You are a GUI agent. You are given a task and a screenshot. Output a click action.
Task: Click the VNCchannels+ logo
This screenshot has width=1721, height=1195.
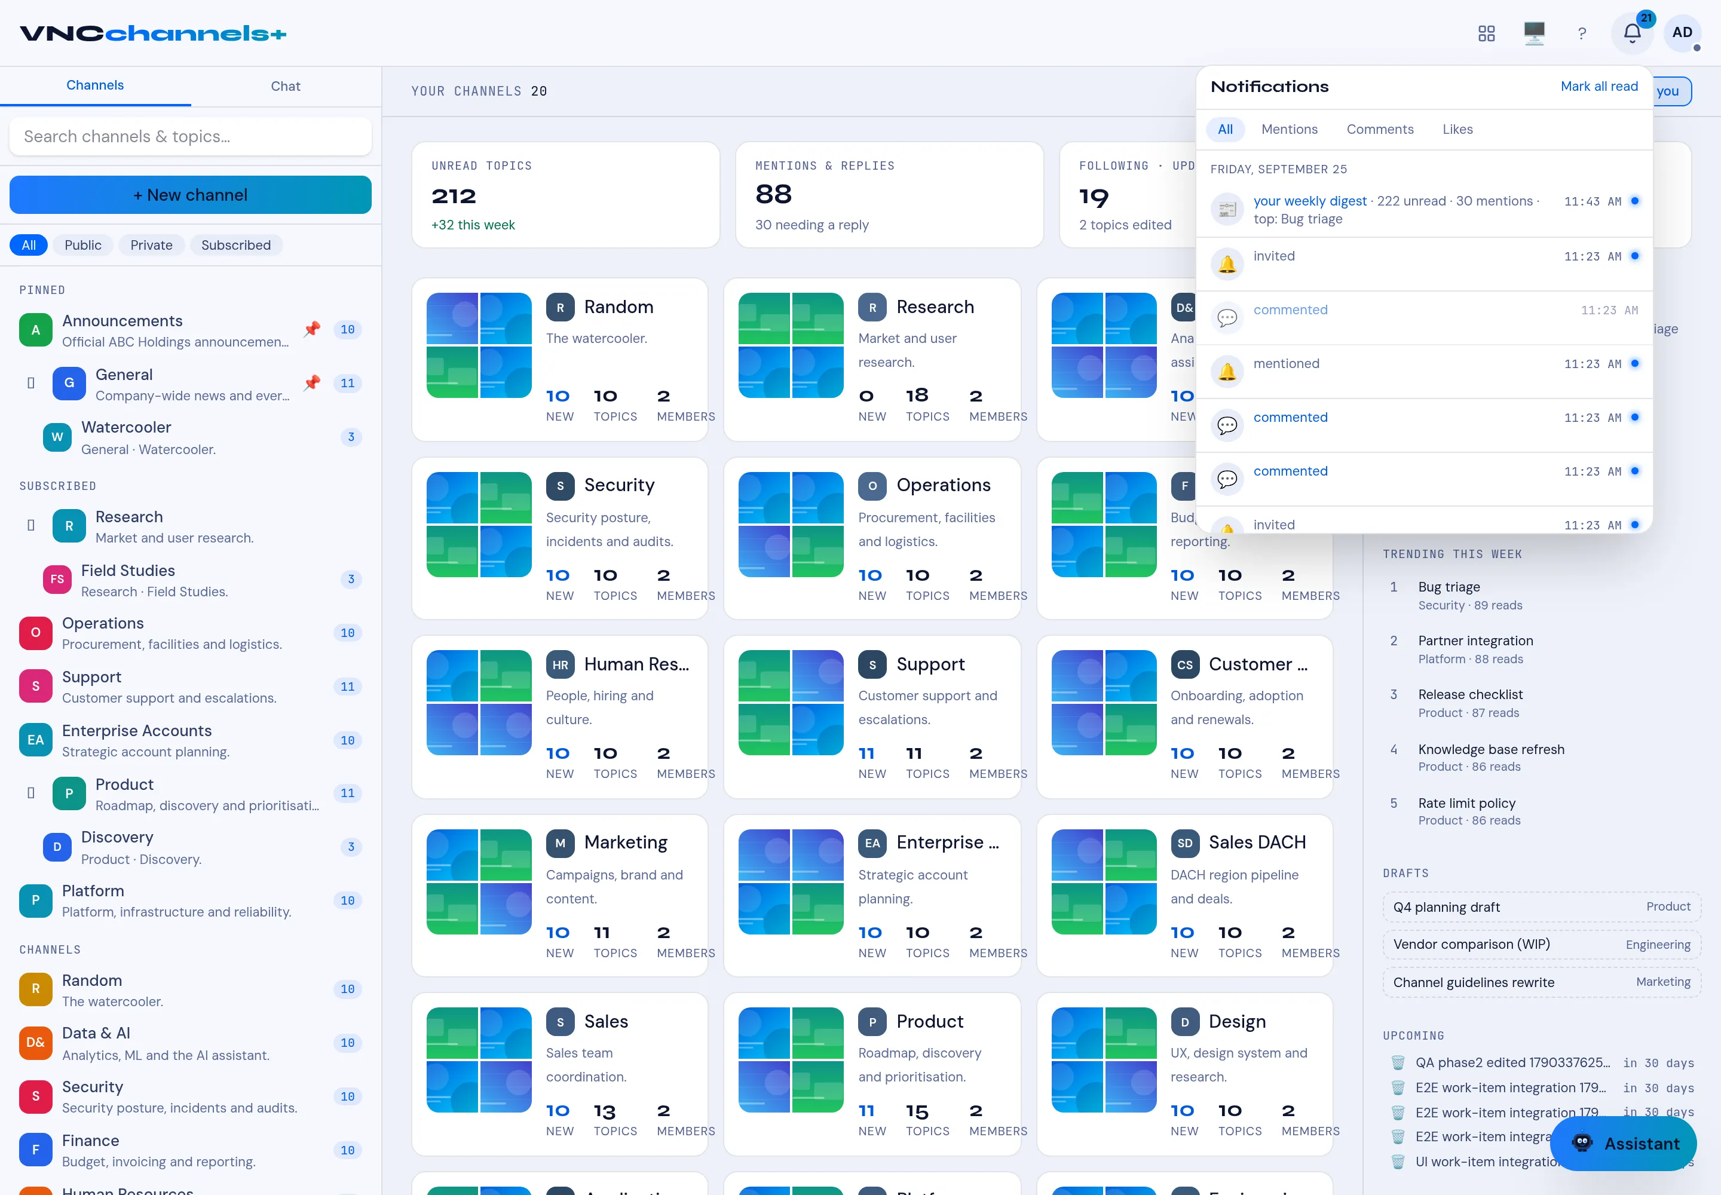[x=153, y=33]
